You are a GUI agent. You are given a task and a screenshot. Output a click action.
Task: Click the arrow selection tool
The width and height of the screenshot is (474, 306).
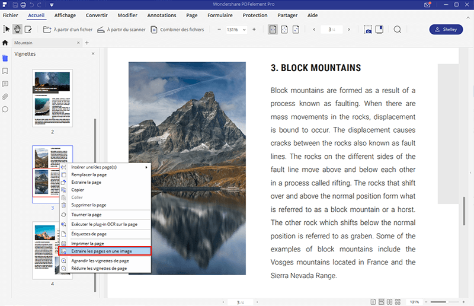[x=7, y=29]
